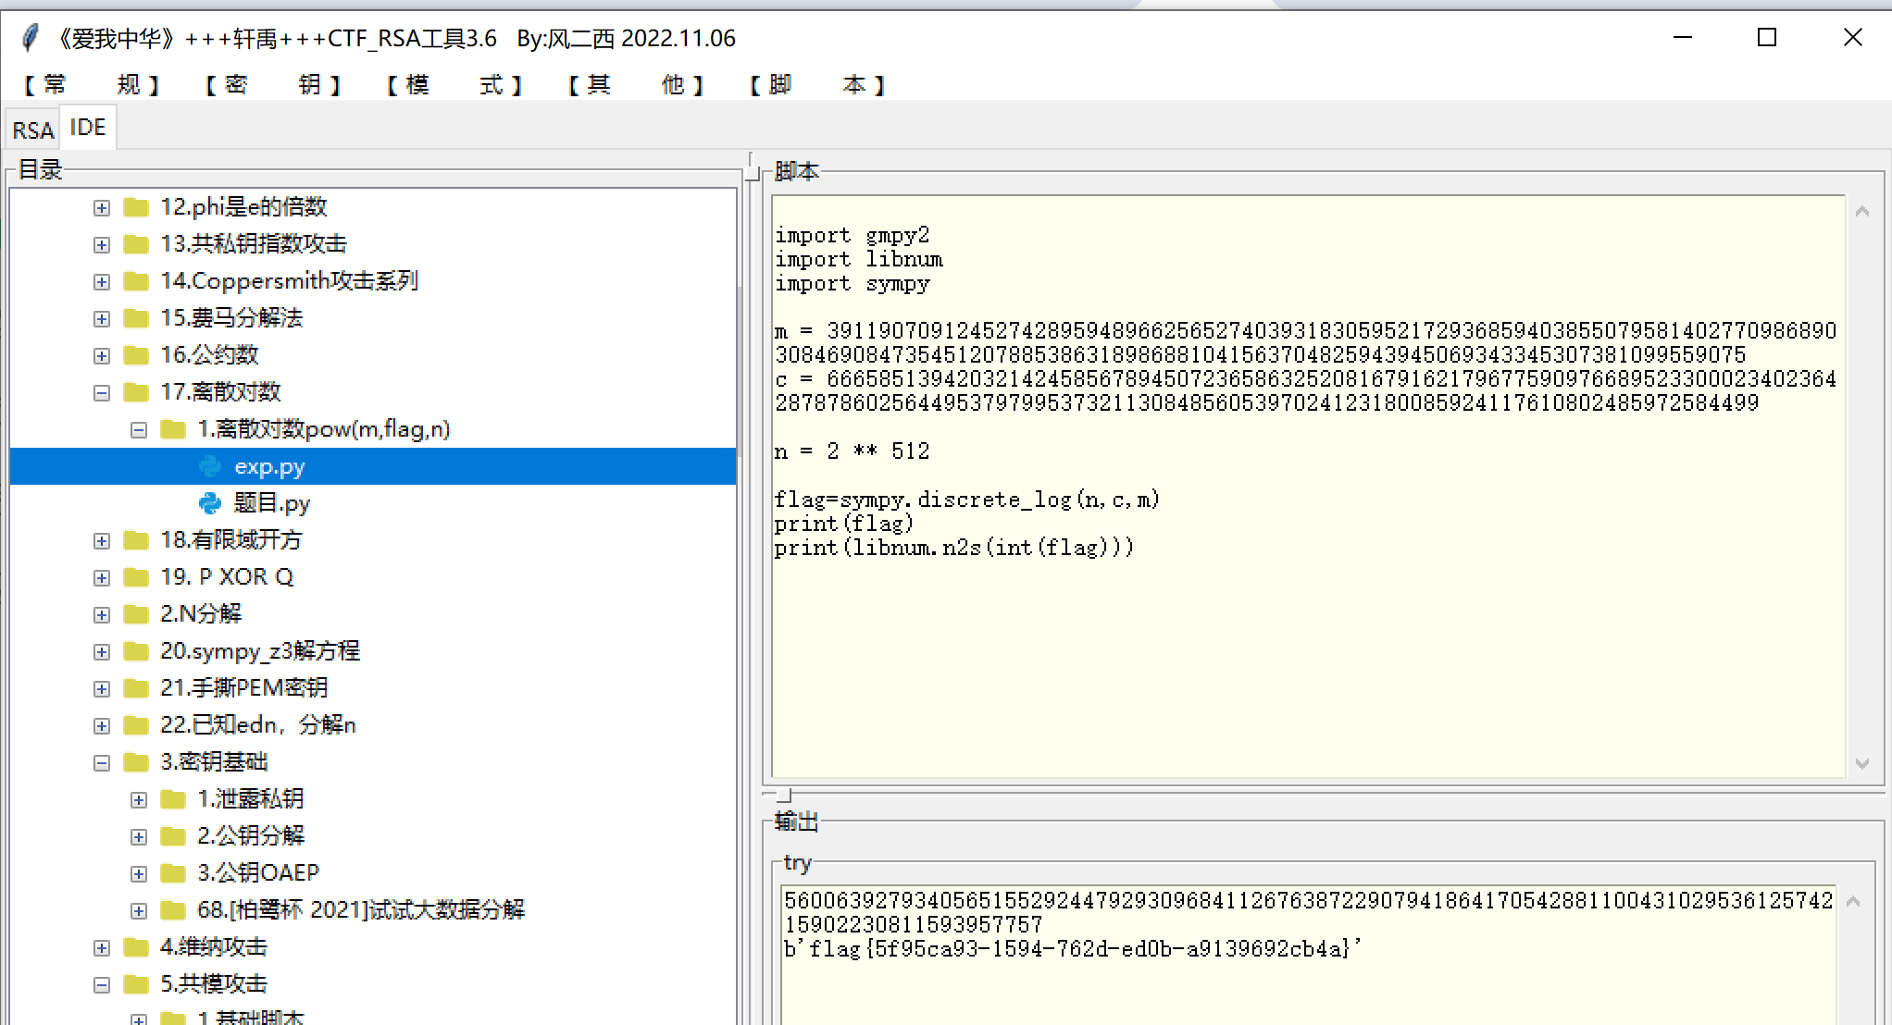This screenshot has height=1025, width=1892.
Task: Click the feather app icon in title bar
Action: click(x=30, y=38)
